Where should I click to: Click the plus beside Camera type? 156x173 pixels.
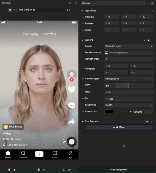(83, 79)
